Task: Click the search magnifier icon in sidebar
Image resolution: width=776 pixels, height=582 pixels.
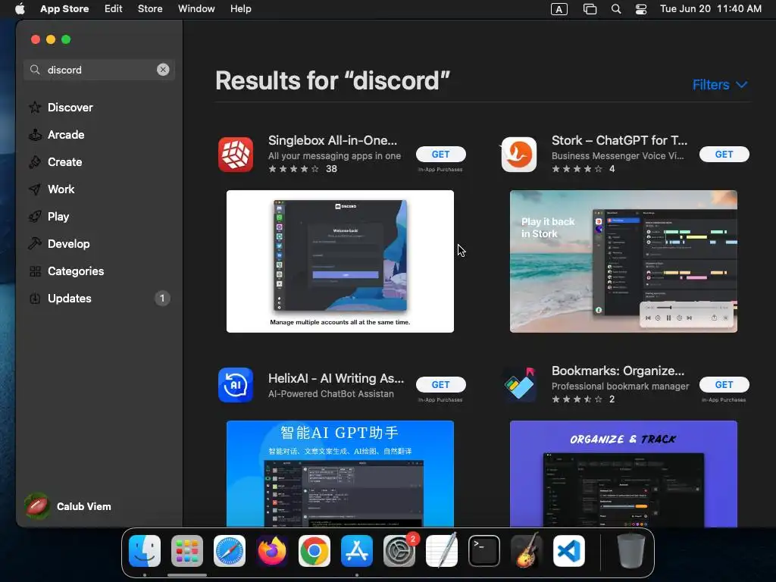Action: (x=35, y=70)
